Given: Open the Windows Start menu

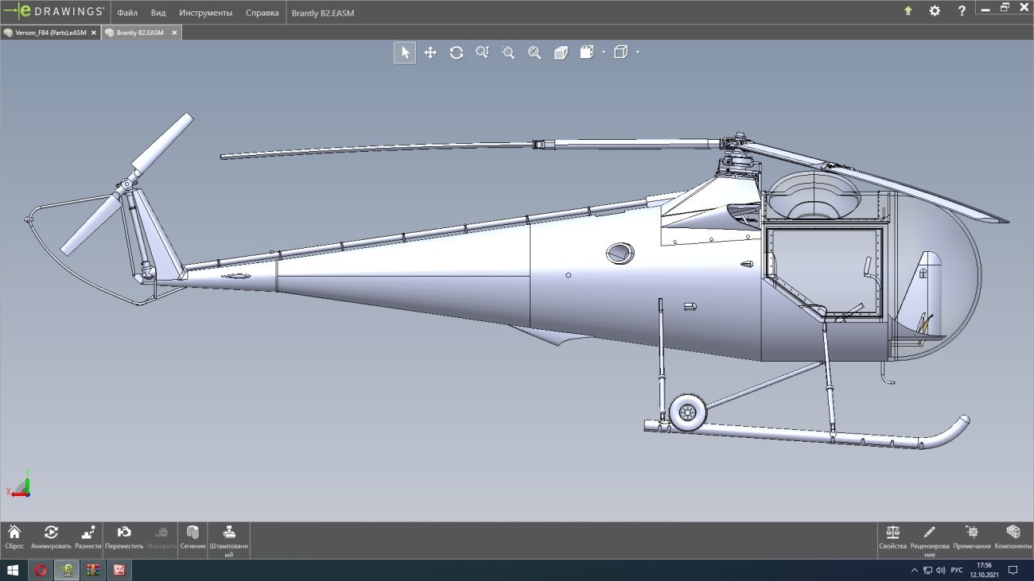Looking at the screenshot, I should 14,570.
